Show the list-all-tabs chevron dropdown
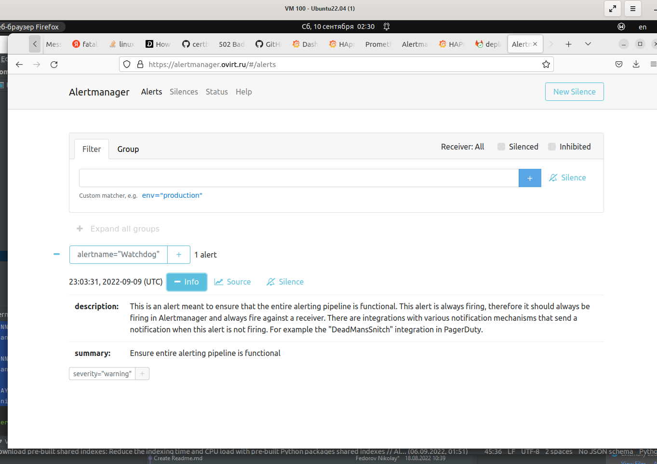The image size is (657, 464). 588,44
